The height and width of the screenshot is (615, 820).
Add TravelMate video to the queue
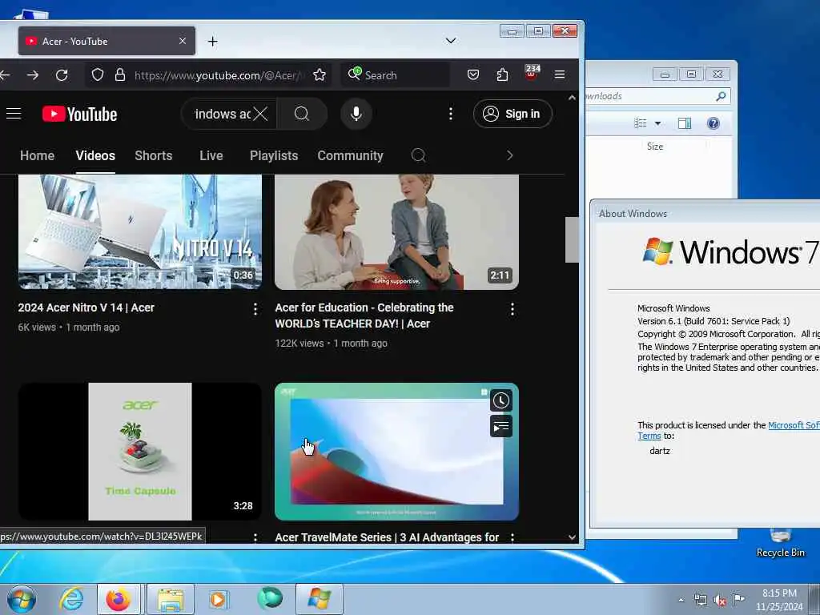[501, 427]
